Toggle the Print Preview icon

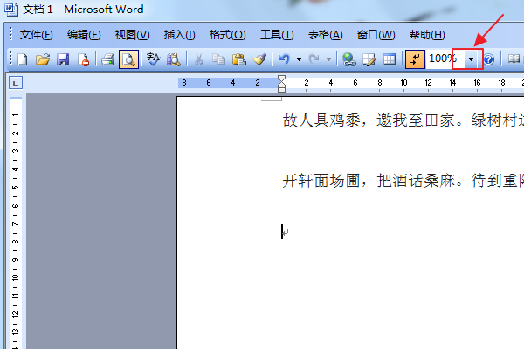coord(128,59)
